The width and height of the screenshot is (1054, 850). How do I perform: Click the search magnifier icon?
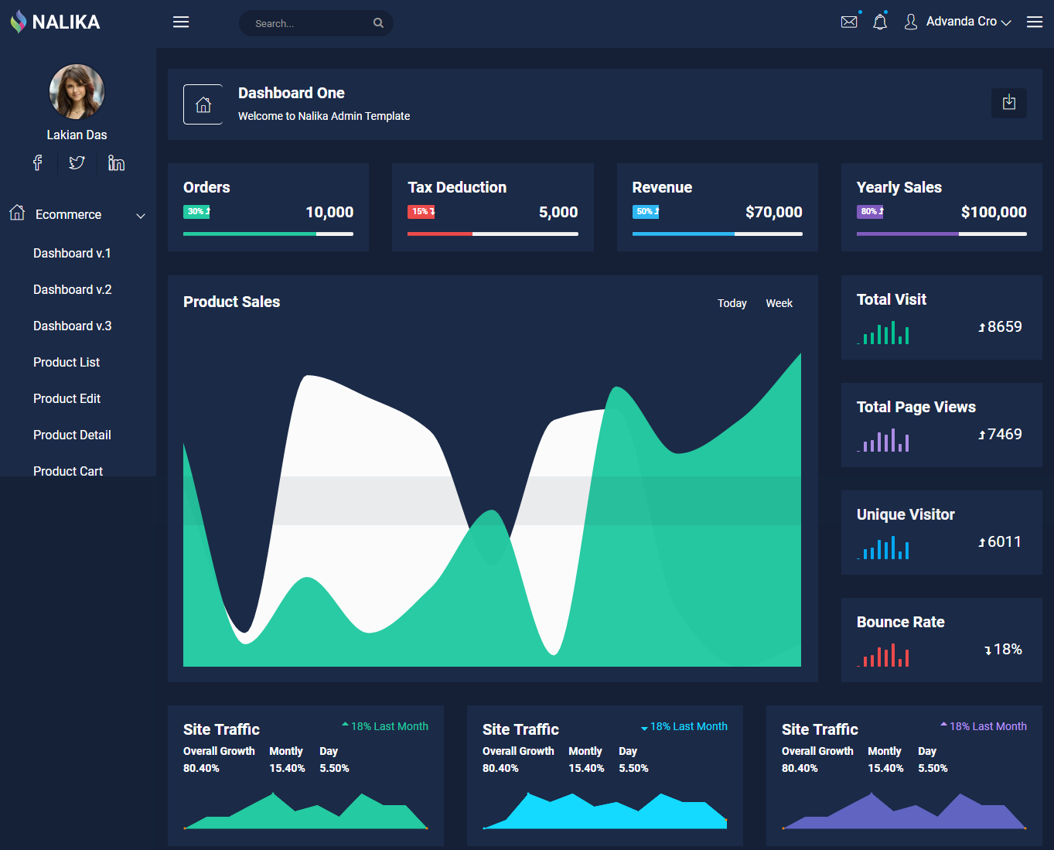coord(378,23)
